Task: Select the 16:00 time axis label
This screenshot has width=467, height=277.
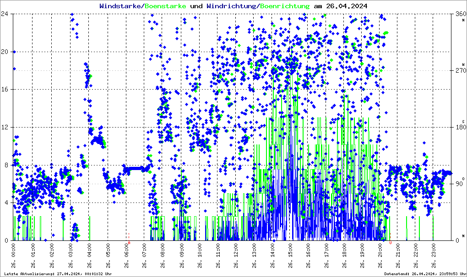Action: tap(308, 256)
